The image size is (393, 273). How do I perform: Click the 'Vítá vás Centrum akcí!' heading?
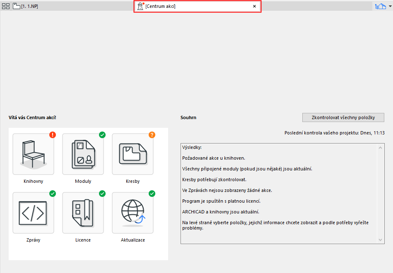(32, 117)
